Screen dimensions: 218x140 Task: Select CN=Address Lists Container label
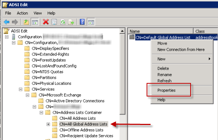[77, 113]
